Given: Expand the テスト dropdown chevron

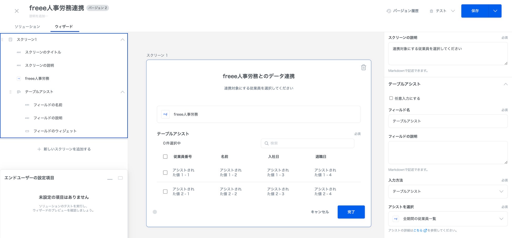Looking at the screenshot, I should (453, 11).
